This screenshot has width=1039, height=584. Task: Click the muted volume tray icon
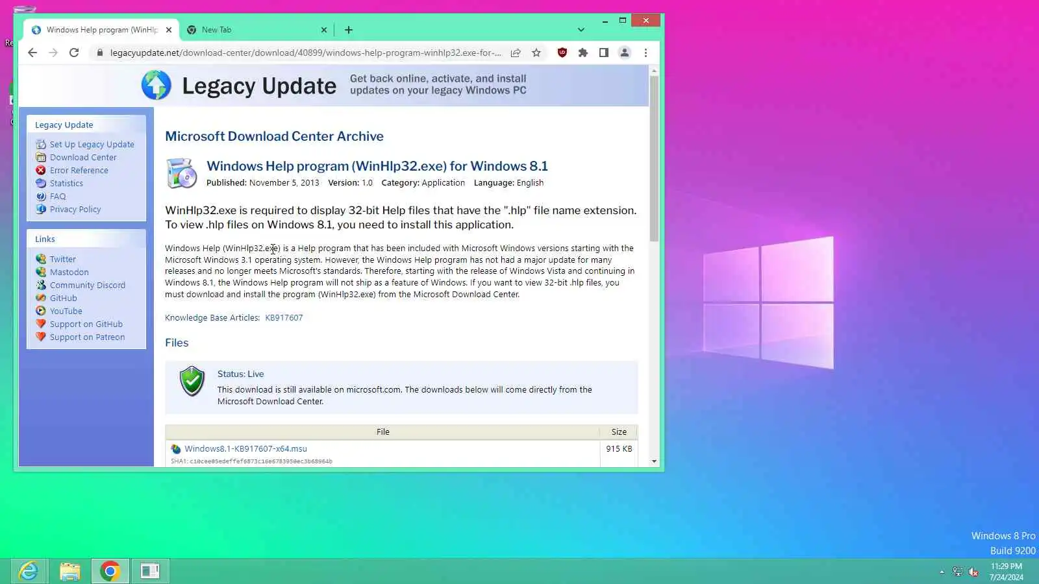[x=973, y=572]
